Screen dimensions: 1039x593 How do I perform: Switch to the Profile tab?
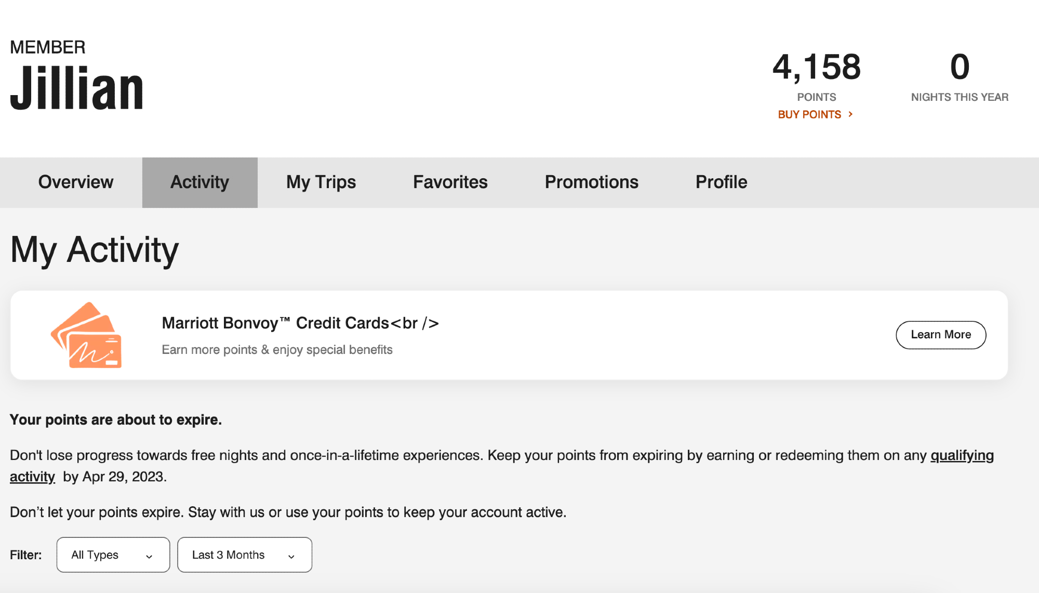[x=721, y=182]
